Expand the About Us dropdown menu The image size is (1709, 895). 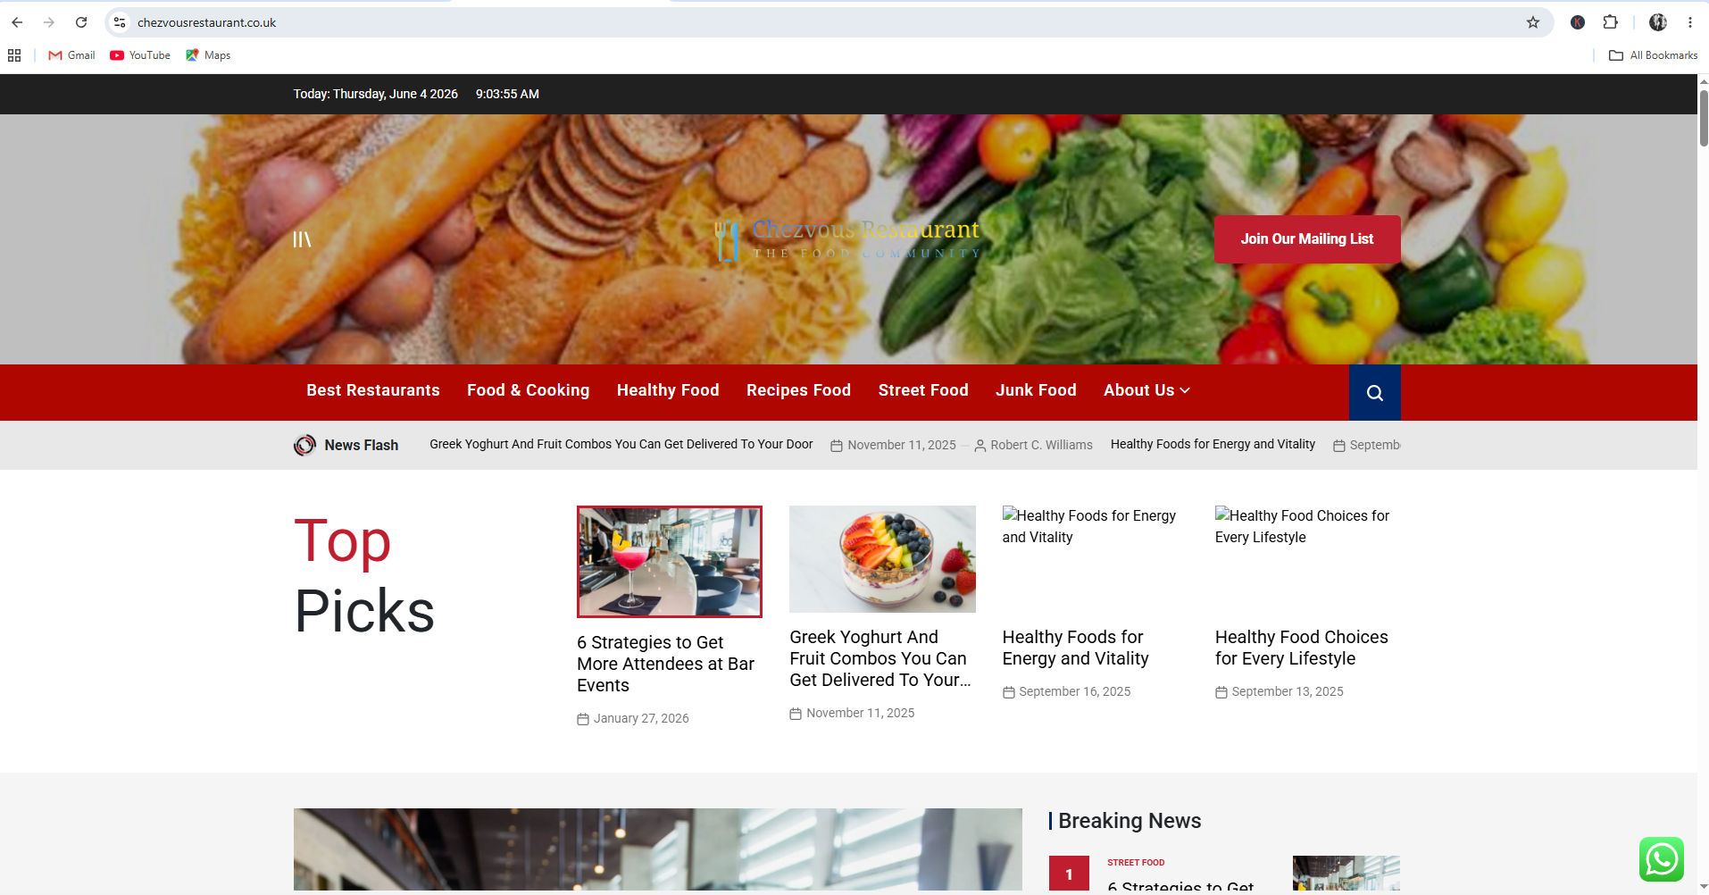[x=1146, y=390]
